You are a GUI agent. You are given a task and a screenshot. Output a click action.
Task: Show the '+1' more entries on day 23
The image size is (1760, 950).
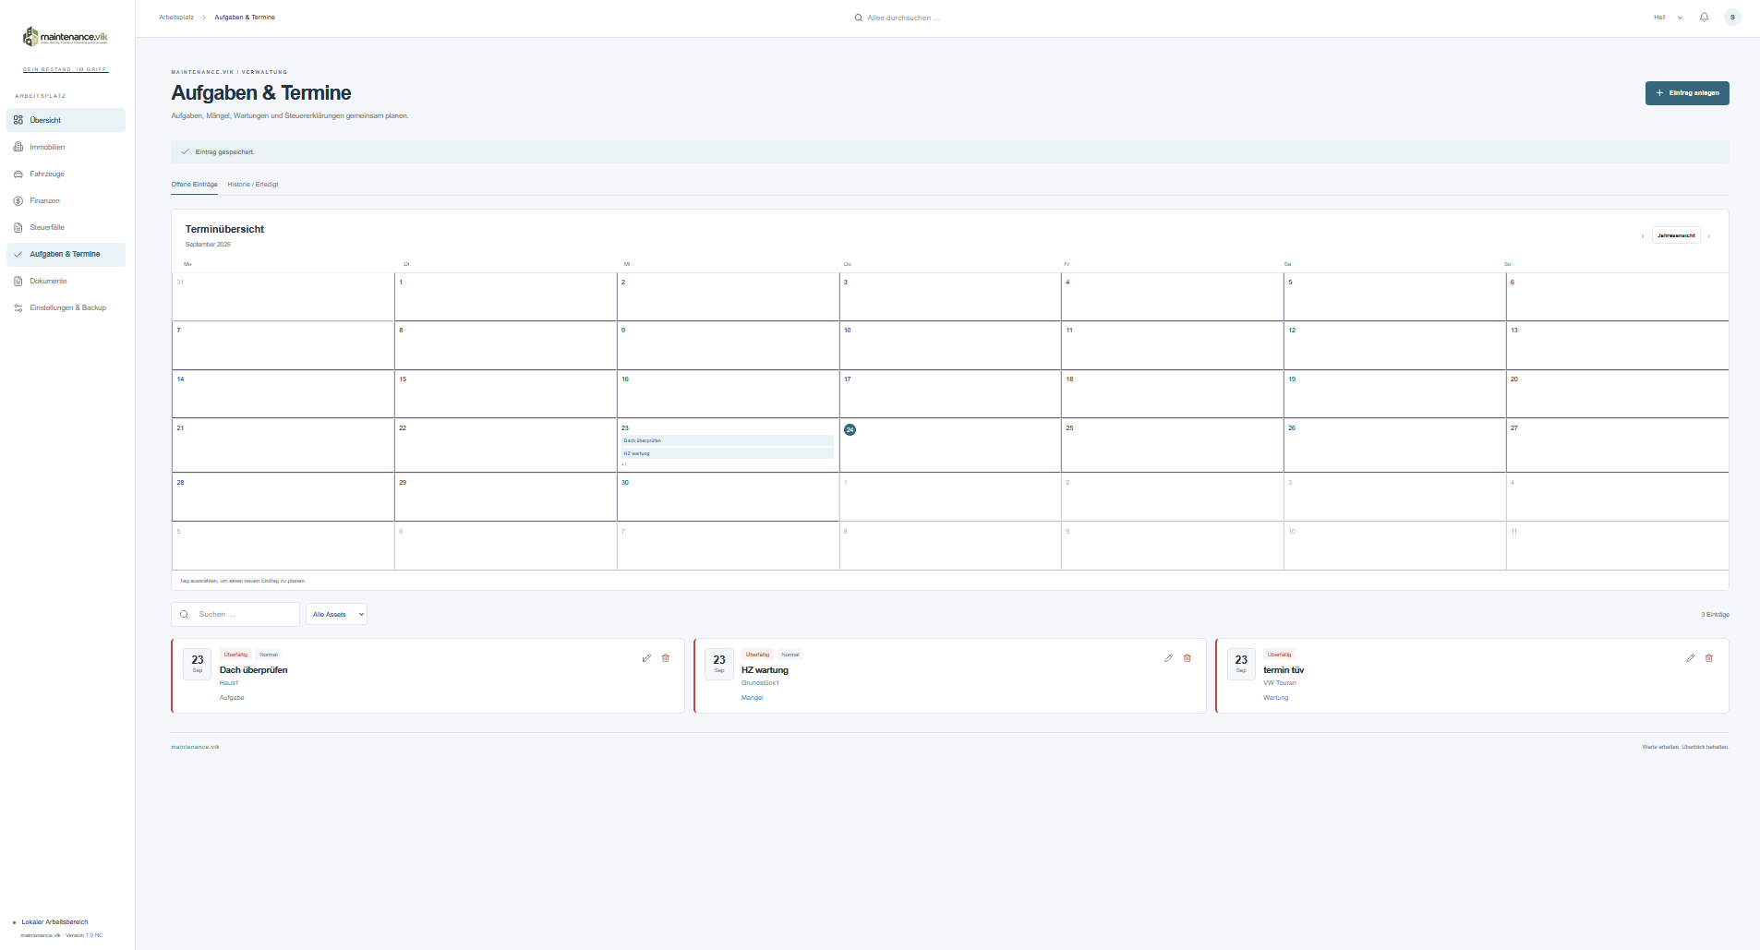624,464
